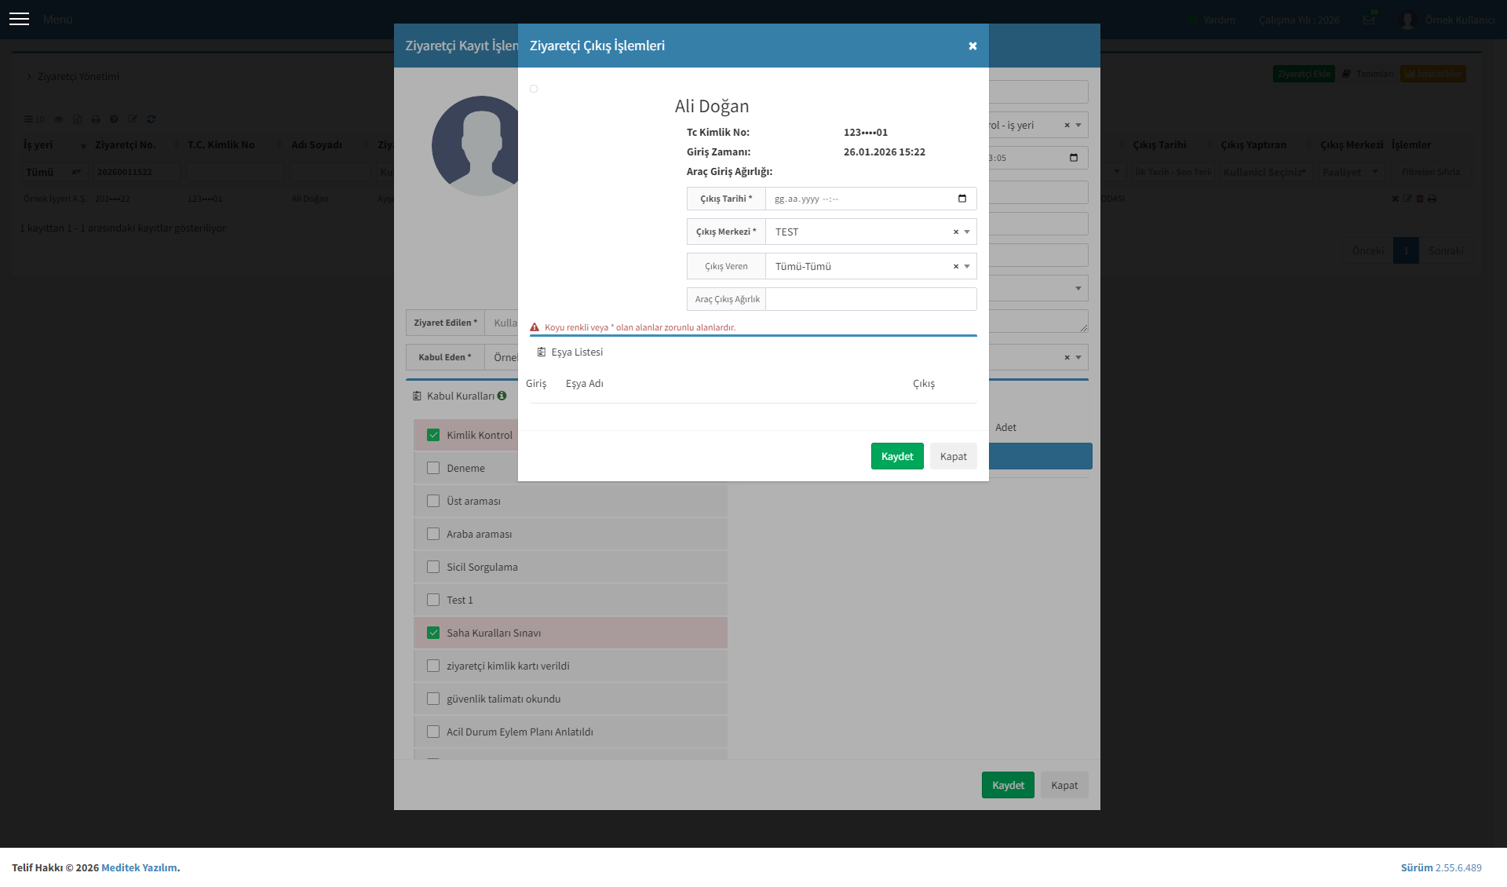
Task: Open the empty dropdown in the Kayıt form
Action: [x=1038, y=288]
